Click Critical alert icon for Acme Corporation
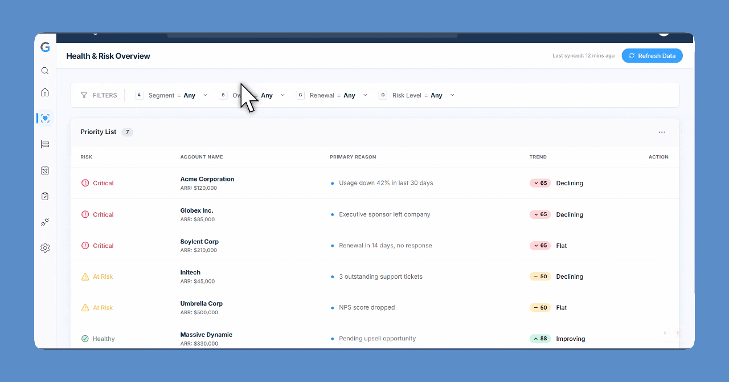This screenshot has width=729, height=382. click(x=85, y=183)
